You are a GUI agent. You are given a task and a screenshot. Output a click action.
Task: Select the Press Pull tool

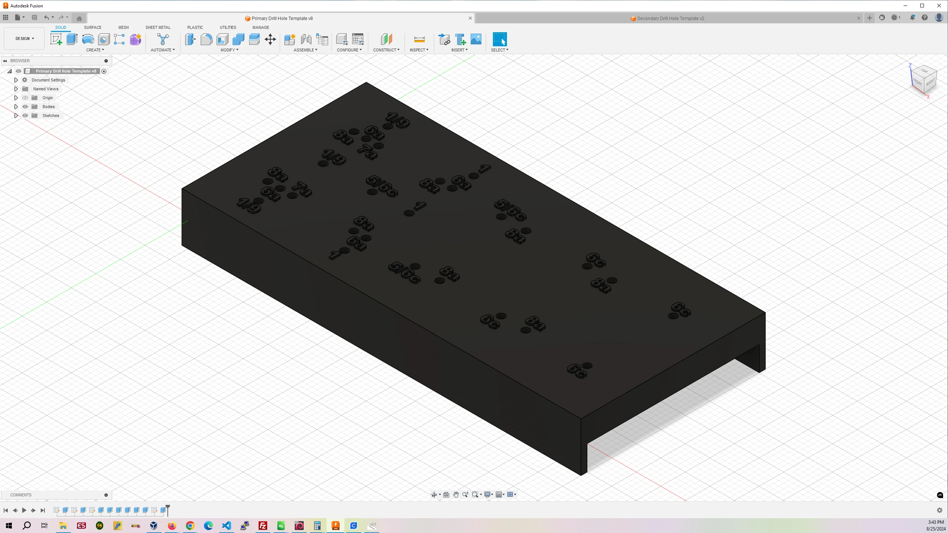point(190,39)
